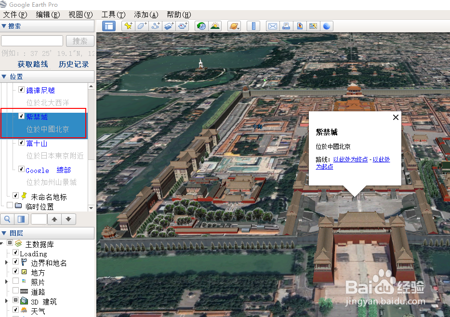Show historical imagery clock icon
Image resolution: width=450 pixels, height=317 pixels.
pos(201,26)
